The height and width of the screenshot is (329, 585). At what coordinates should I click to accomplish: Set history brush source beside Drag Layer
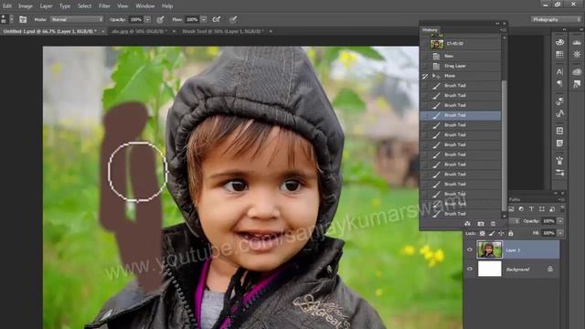(425, 66)
